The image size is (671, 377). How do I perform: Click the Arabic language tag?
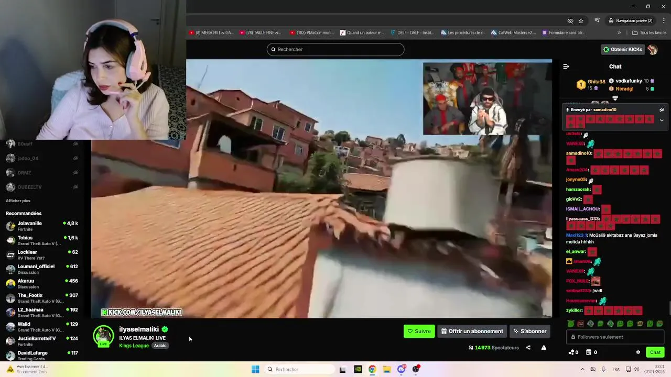point(160,346)
